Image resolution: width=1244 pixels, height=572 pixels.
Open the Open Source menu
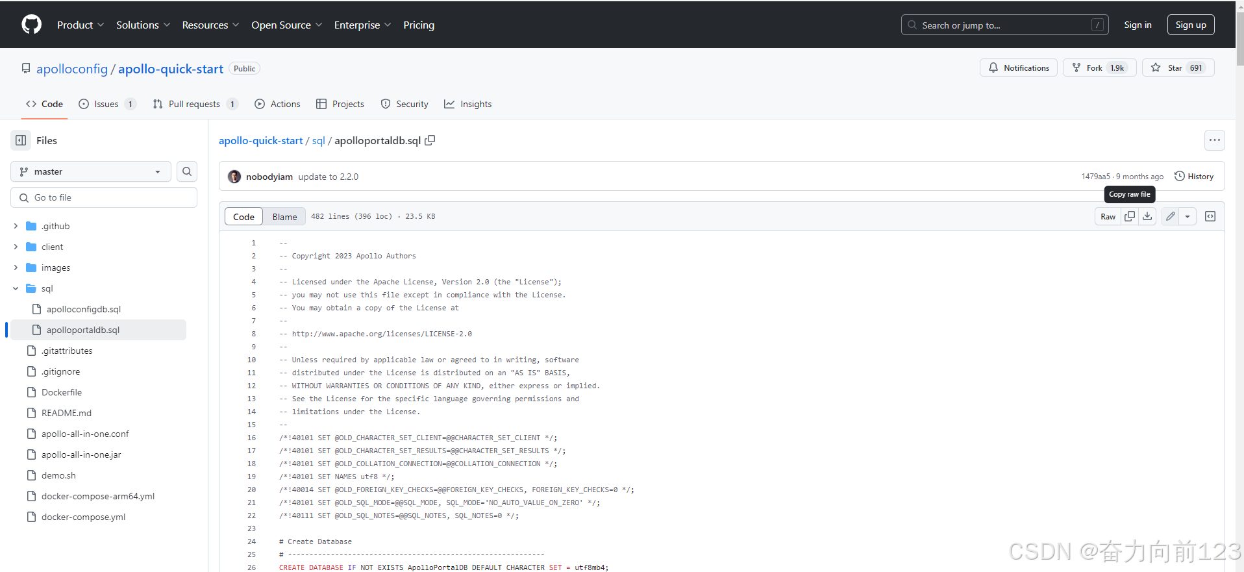point(286,25)
